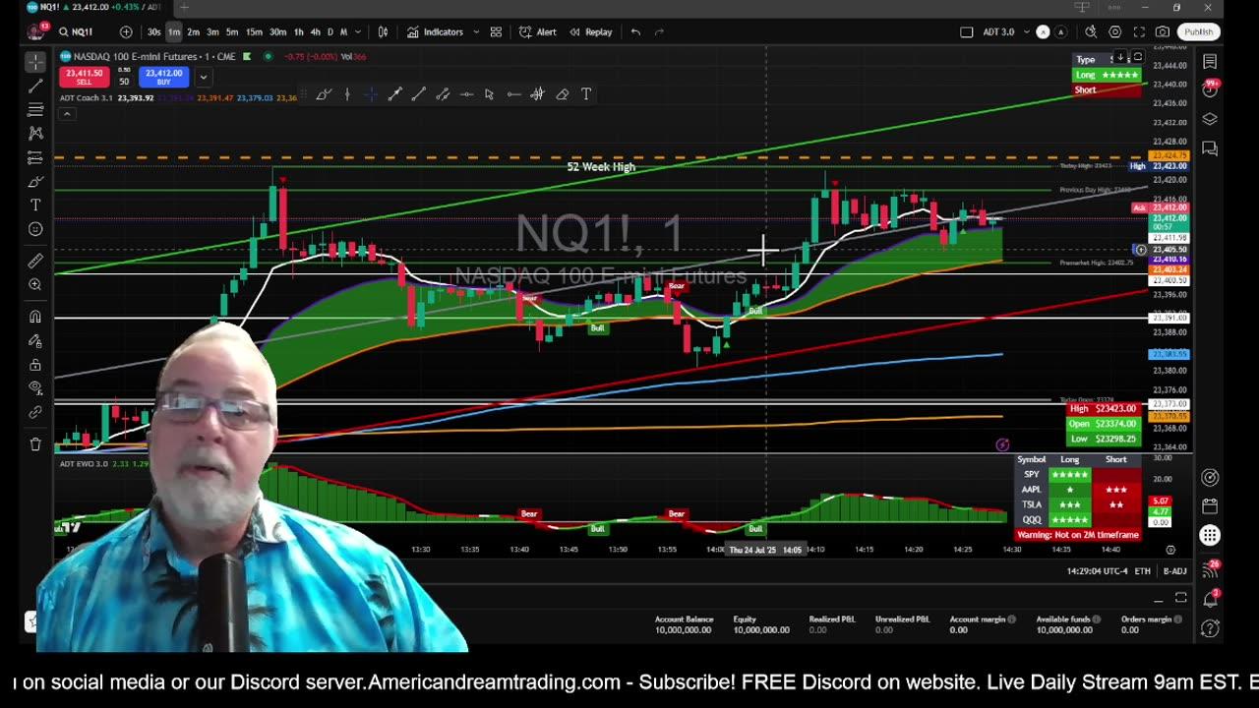This screenshot has height=708, width=1259.
Task: Click the red SELL 23,411.50 button
Action: tap(84, 77)
